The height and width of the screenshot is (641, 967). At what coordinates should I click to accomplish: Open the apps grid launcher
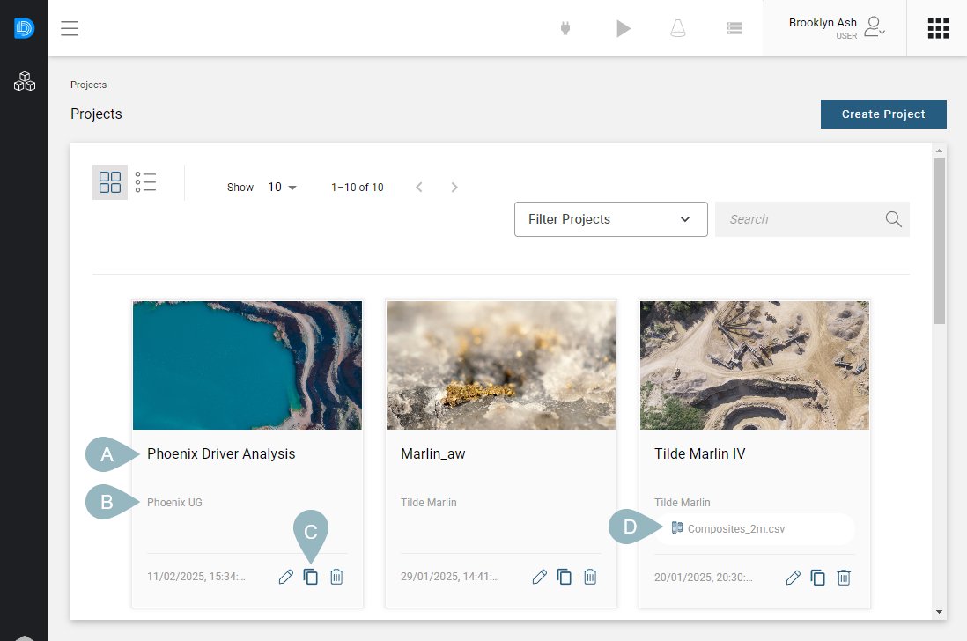(x=938, y=28)
